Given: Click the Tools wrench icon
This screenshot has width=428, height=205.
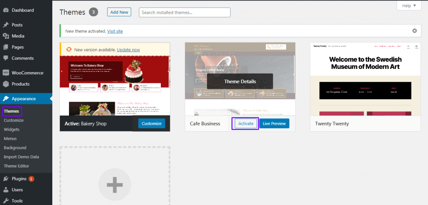Looking at the screenshot, I should 6,201.
